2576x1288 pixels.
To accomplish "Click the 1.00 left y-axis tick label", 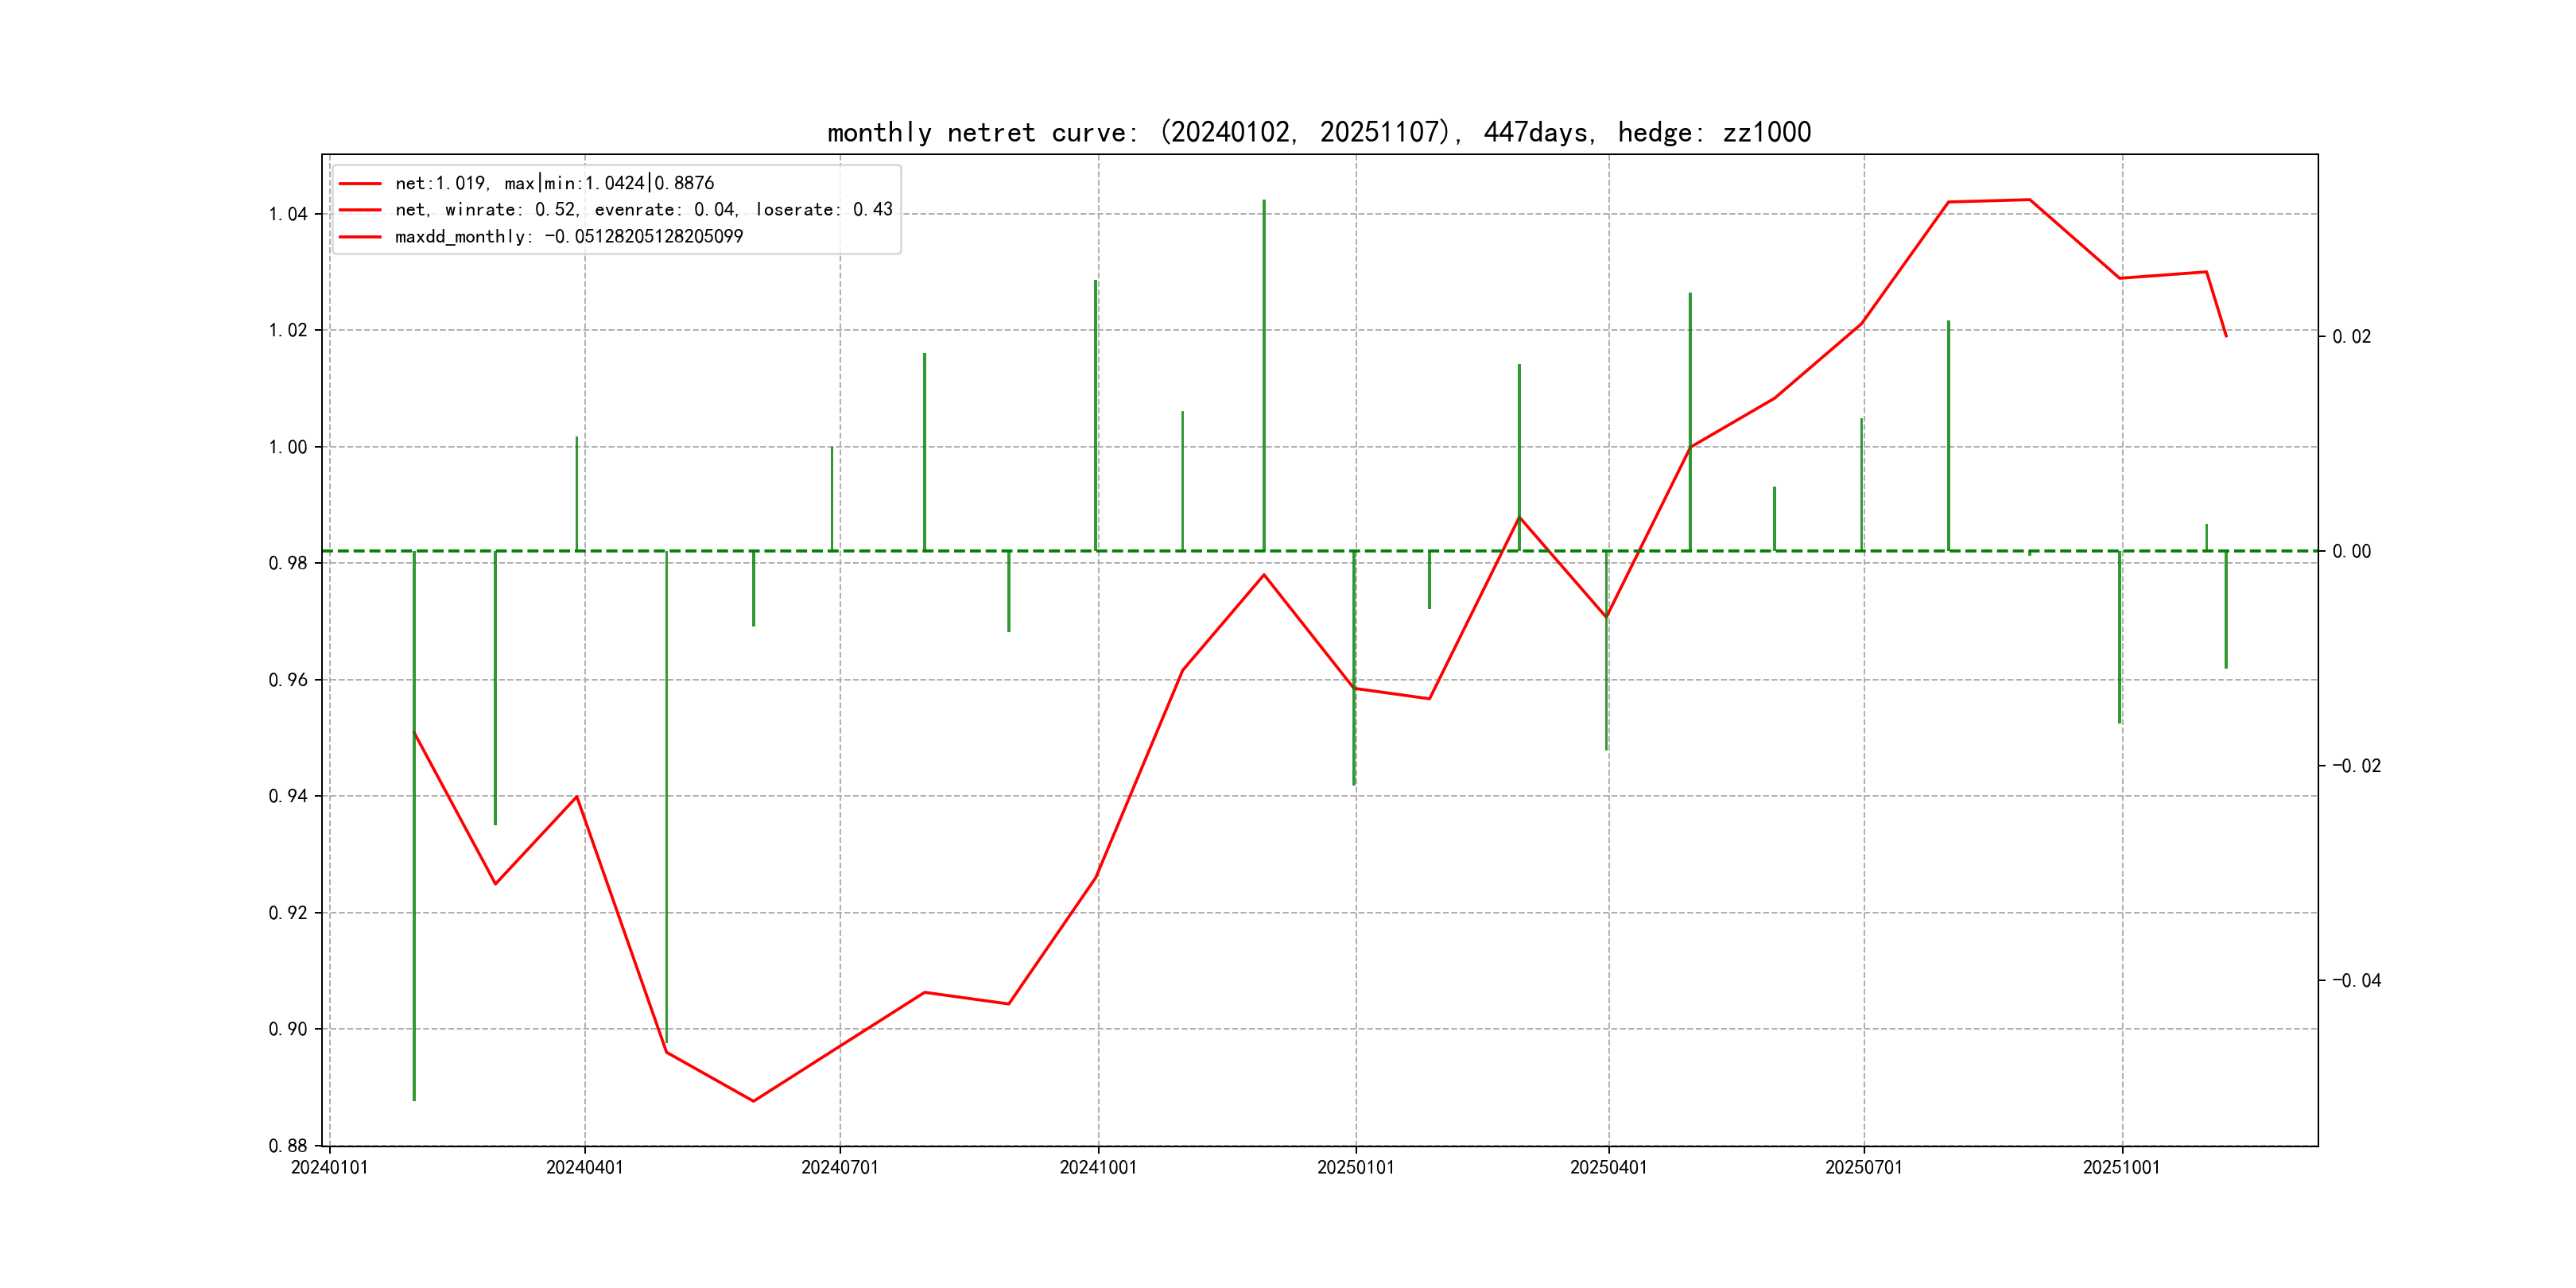I will click(x=288, y=447).
